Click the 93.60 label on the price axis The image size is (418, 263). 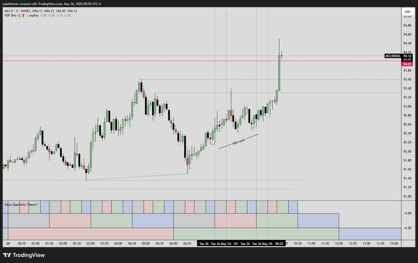[x=407, y=79]
